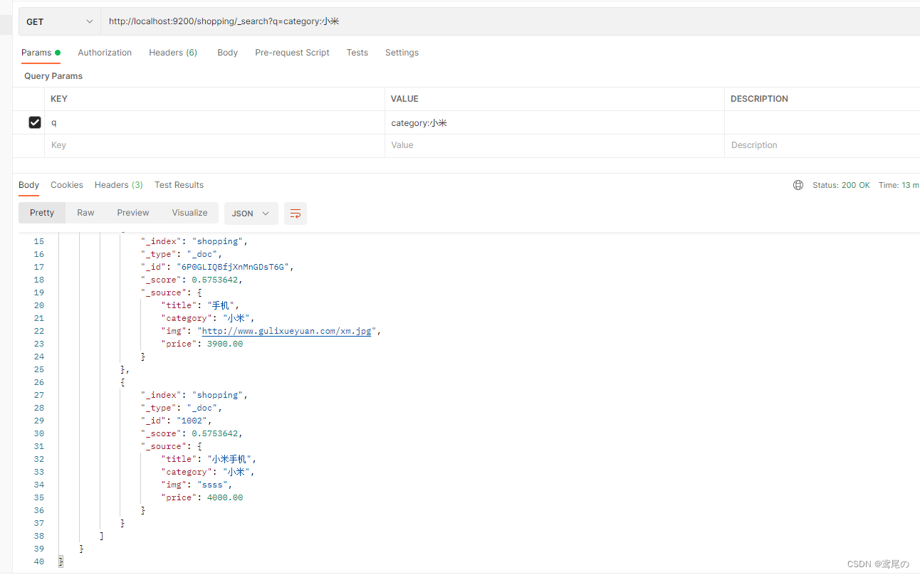Open the Test Results tab
Image resolution: width=920 pixels, height=575 pixels.
click(179, 185)
